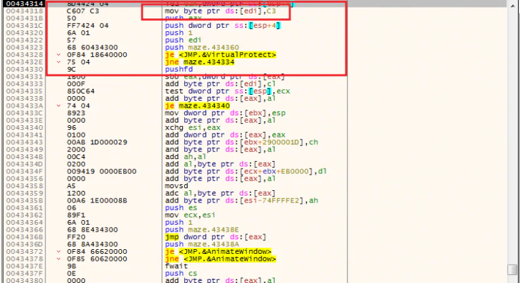Select instruction 'add byte ptr ds:[ecx+ebx+EB0000],dl'
The width and height of the screenshot is (520, 283).
tap(246, 171)
